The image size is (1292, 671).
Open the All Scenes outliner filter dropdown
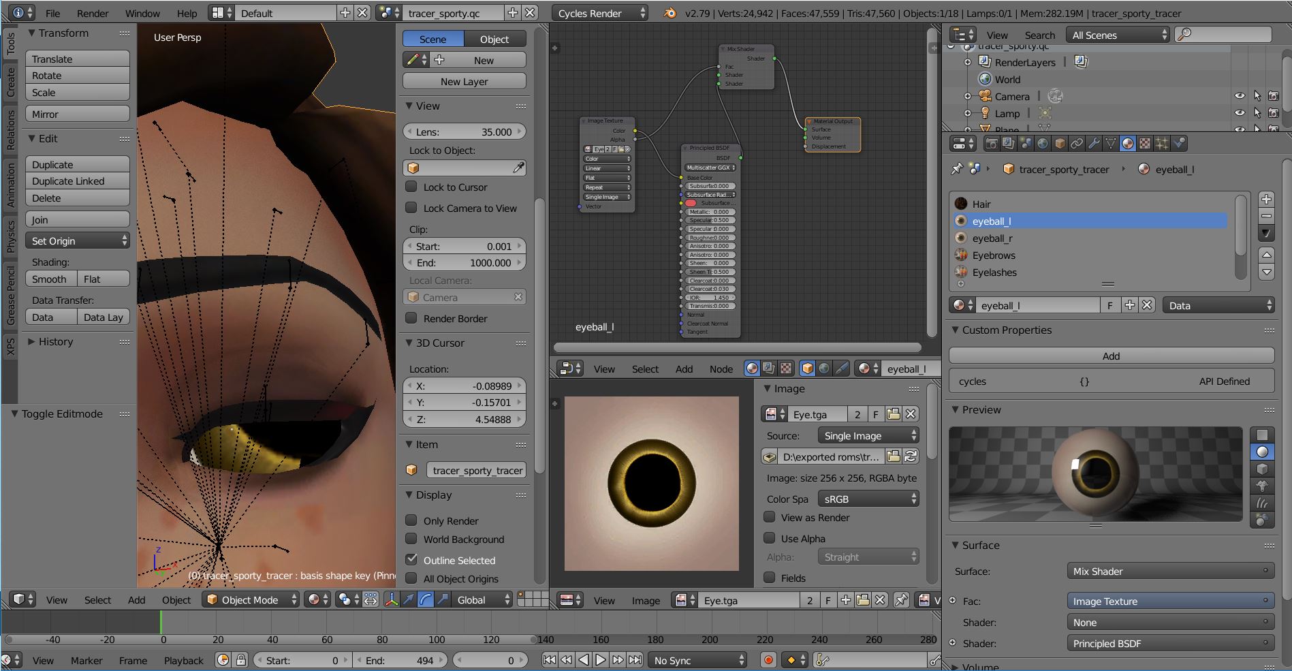pyautogui.click(x=1118, y=35)
